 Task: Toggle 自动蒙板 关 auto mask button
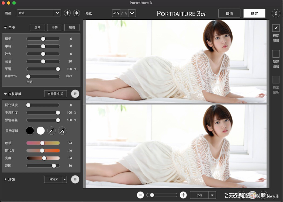click(x=56, y=94)
